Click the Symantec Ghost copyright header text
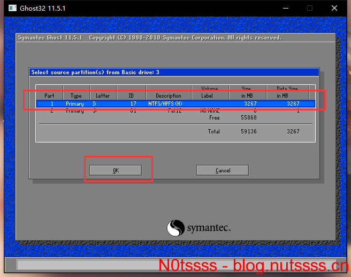Viewport: 351px width, 277px height. click(149, 38)
